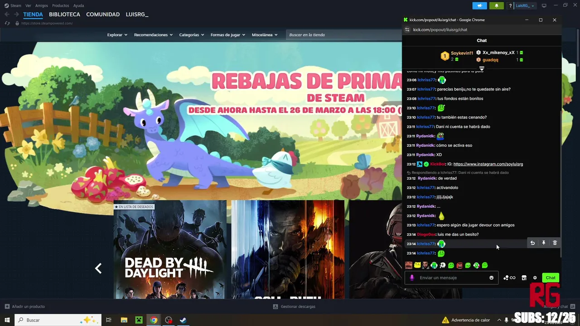
Task: Expand the Miscelánea dropdown
Action: click(265, 35)
